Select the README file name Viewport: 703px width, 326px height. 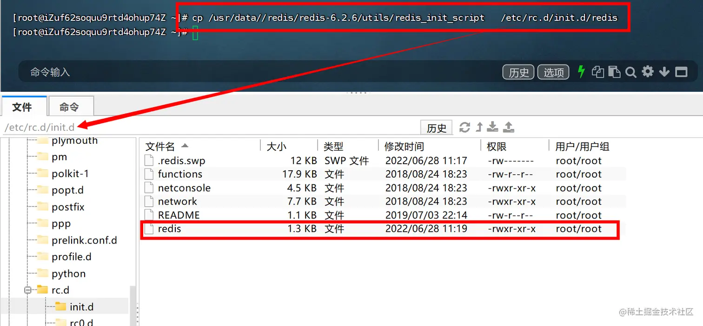pos(179,215)
